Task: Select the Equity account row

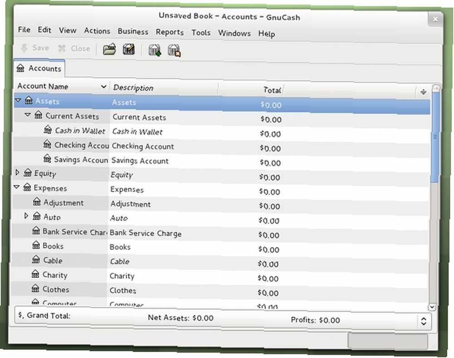Action: (x=221, y=176)
